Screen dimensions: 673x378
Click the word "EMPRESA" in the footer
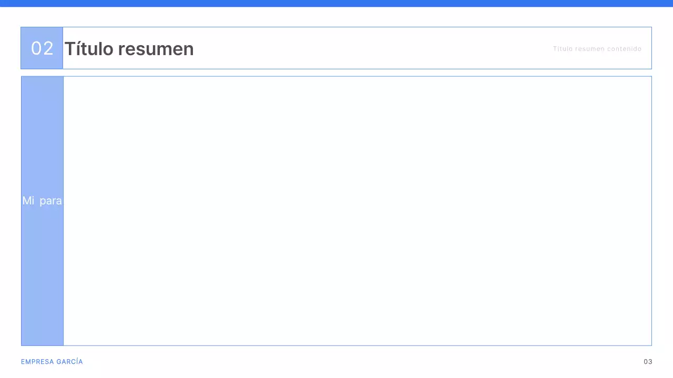point(37,362)
